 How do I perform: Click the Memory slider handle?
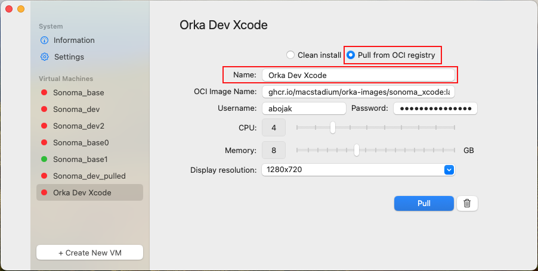[357, 150]
